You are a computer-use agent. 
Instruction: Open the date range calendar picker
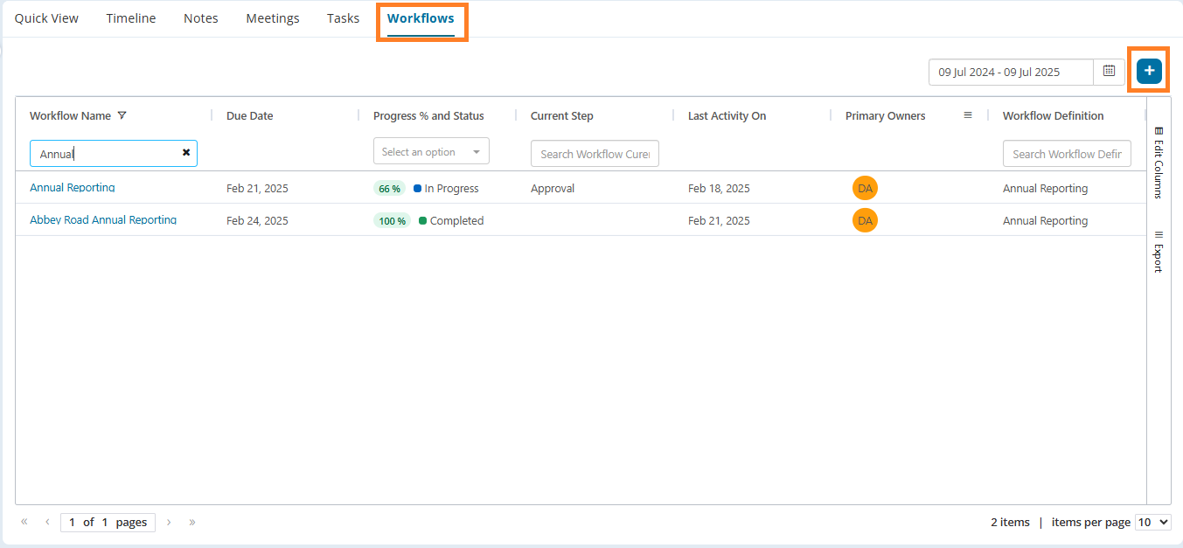coord(1109,72)
